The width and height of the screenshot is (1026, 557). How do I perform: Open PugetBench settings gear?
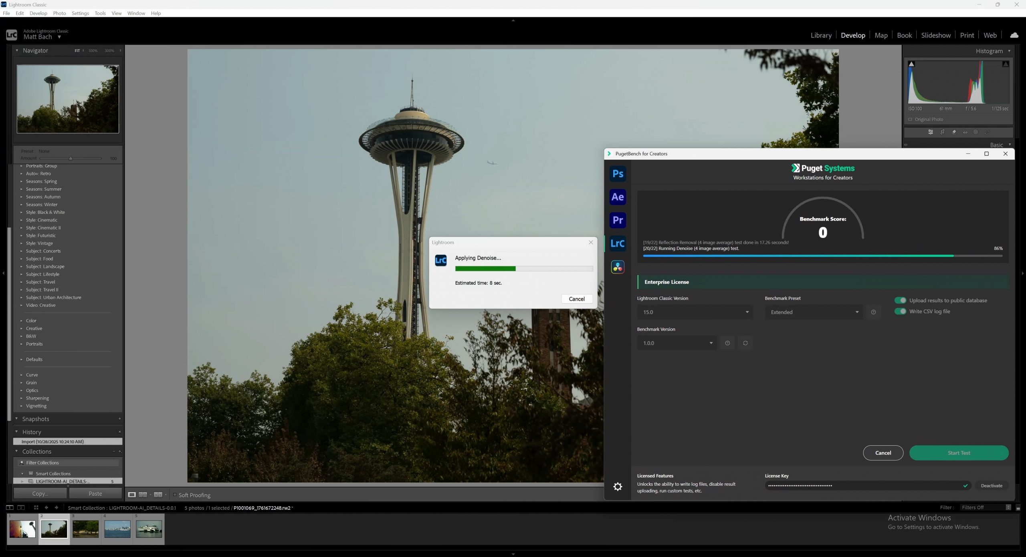(618, 487)
